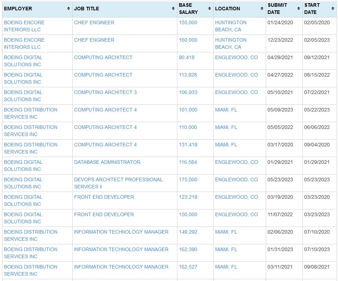The width and height of the screenshot is (338, 281).
Task: Click the 162,527 salary link
Action: [x=188, y=267]
